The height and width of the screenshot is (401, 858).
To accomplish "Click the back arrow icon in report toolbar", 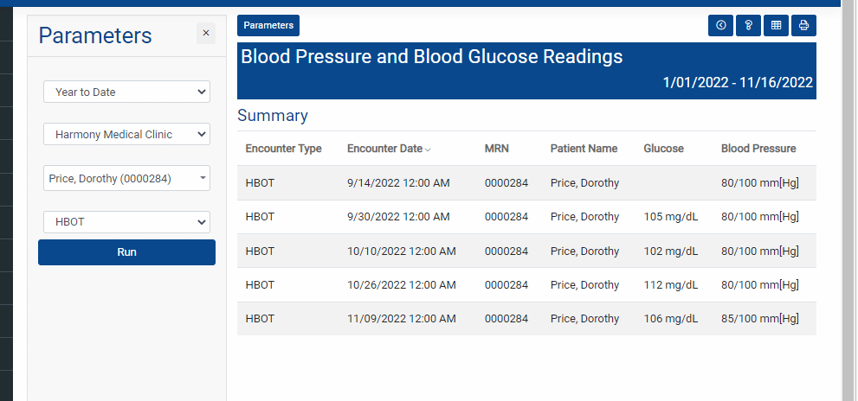I will click(720, 26).
